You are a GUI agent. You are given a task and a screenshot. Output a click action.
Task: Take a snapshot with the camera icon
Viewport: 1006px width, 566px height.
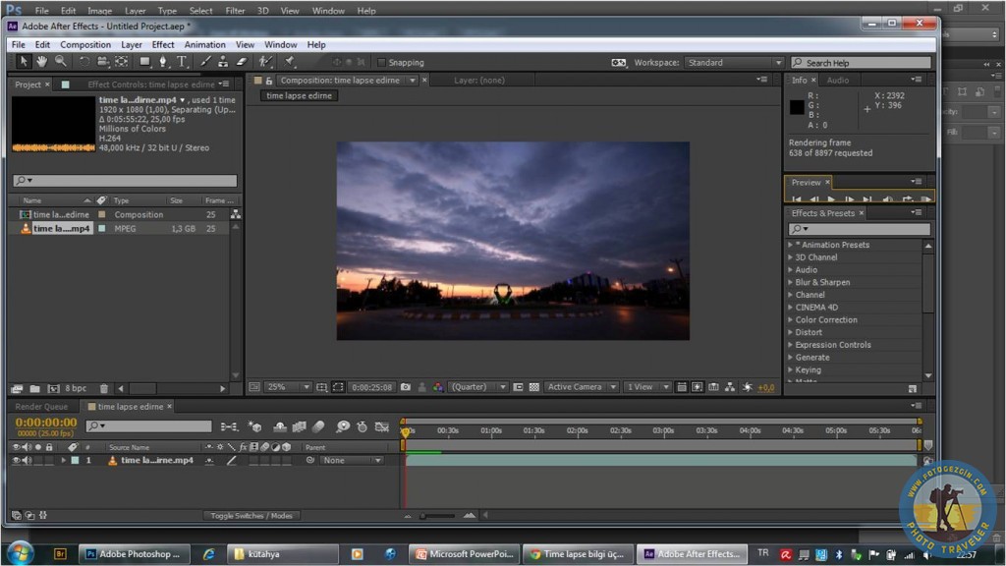point(406,387)
